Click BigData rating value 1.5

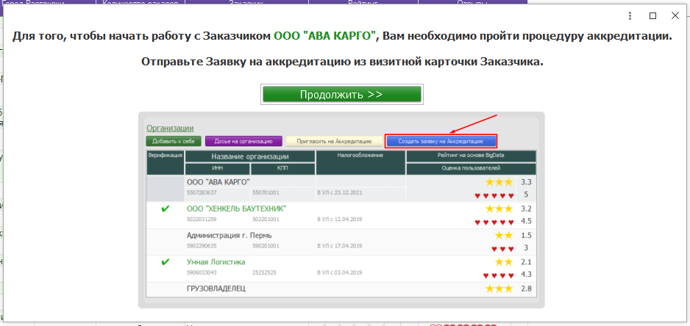pos(526,236)
